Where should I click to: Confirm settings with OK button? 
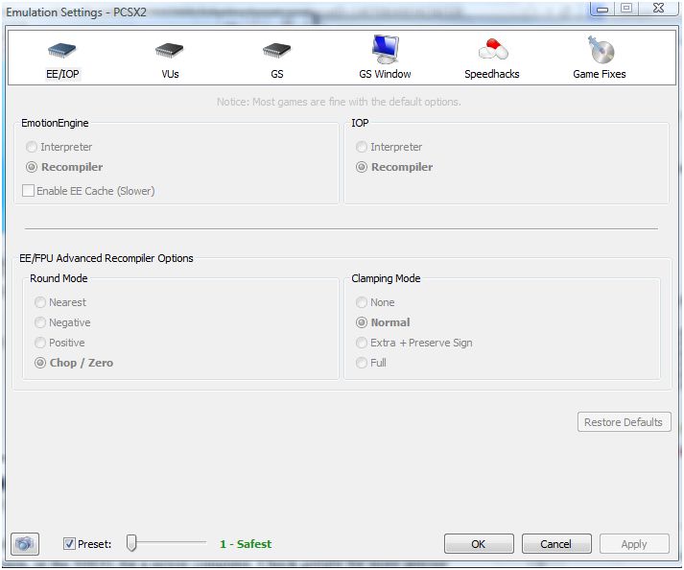479,544
